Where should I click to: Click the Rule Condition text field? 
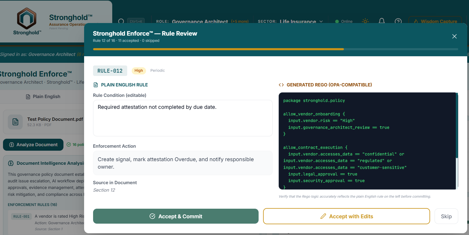(183, 118)
